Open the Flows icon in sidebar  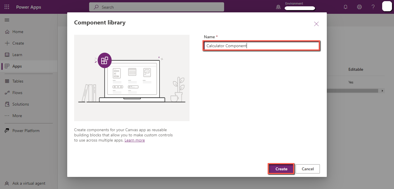pyautogui.click(x=7, y=93)
